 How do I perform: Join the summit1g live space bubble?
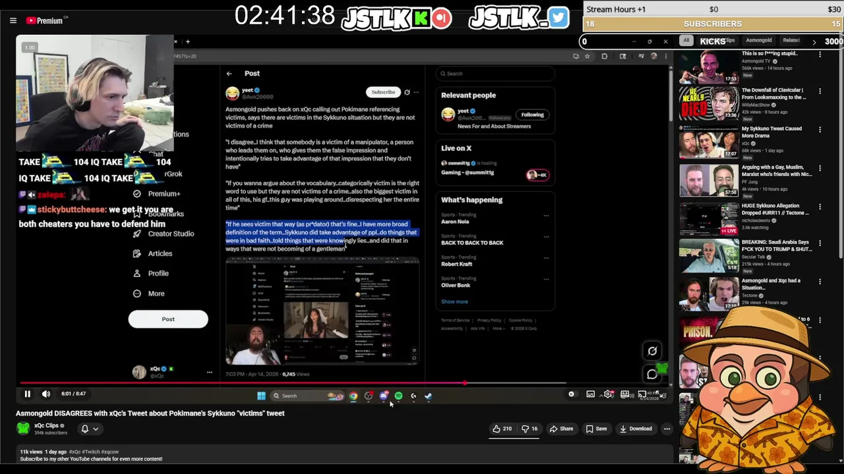(x=537, y=174)
